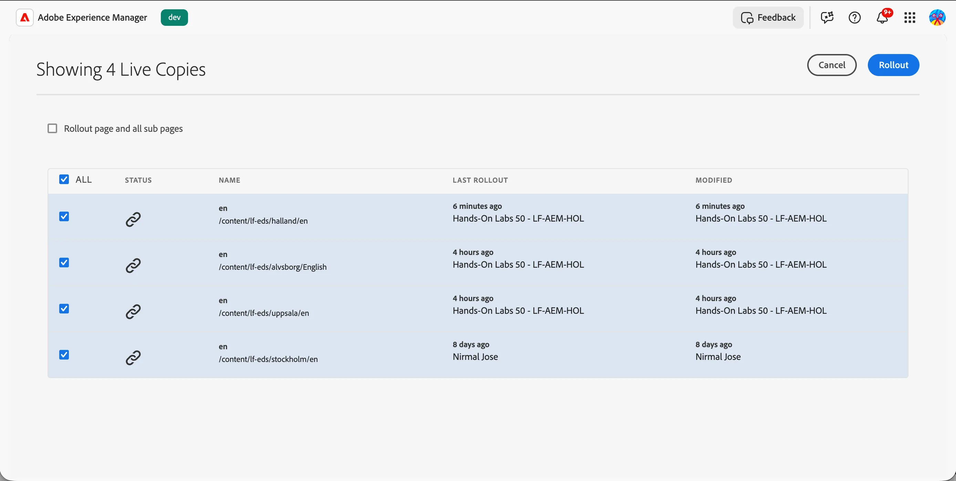Click link status icon for alvsborg row
Screen dimensions: 956x481
(133, 266)
